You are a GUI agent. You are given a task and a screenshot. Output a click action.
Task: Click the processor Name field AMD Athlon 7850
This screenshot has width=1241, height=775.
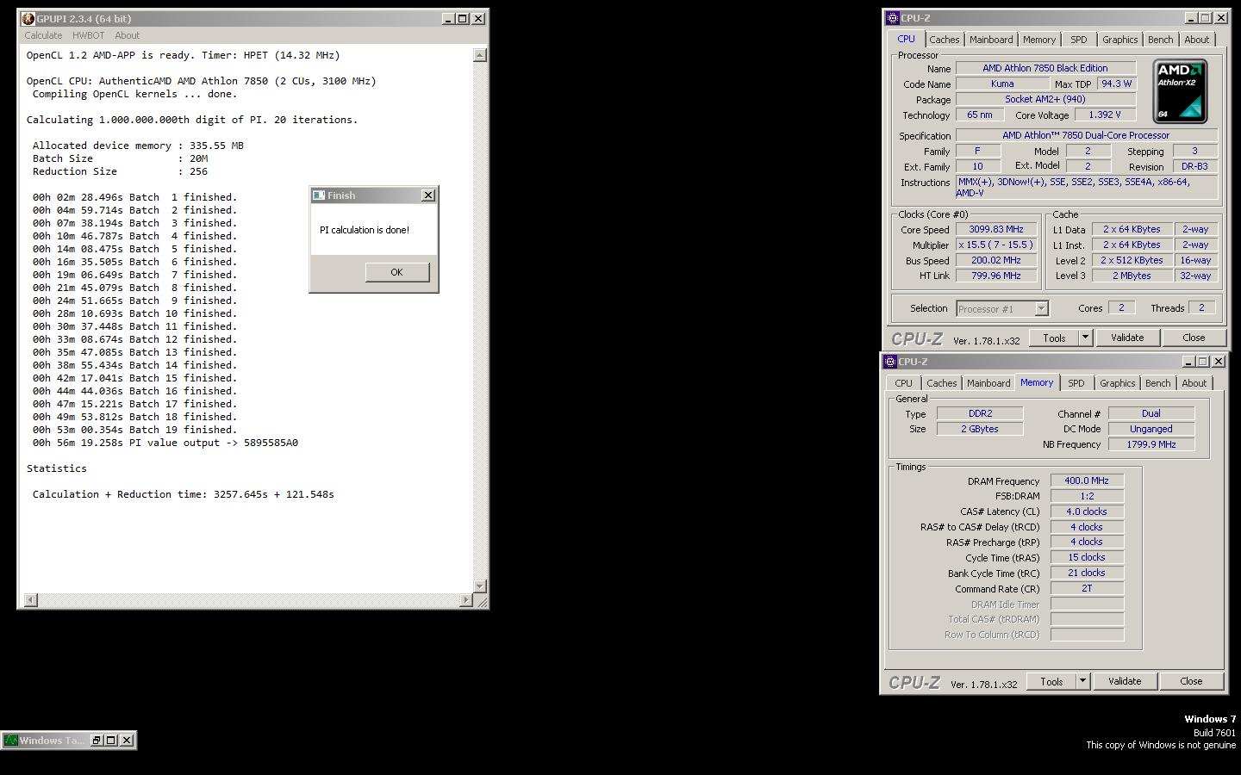pos(1045,68)
